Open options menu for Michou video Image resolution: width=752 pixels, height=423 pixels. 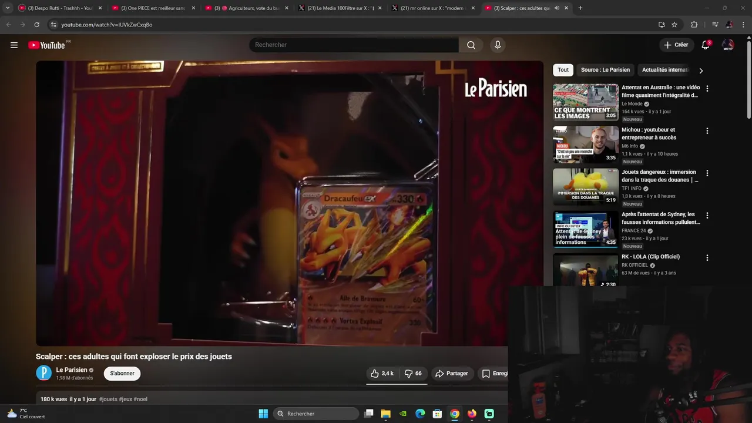coord(707,131)
